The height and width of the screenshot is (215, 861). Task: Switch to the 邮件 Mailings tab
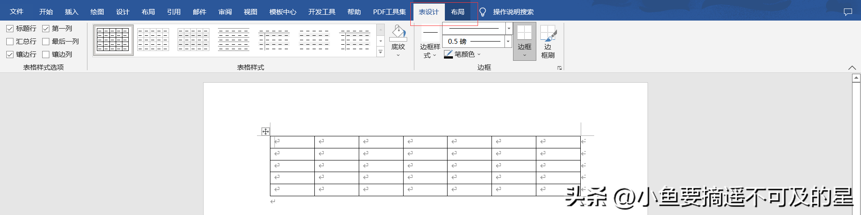(200, 12)
